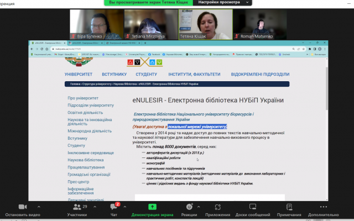Expand reactions options arrow
354x221 pixels.
coord(199,207)
